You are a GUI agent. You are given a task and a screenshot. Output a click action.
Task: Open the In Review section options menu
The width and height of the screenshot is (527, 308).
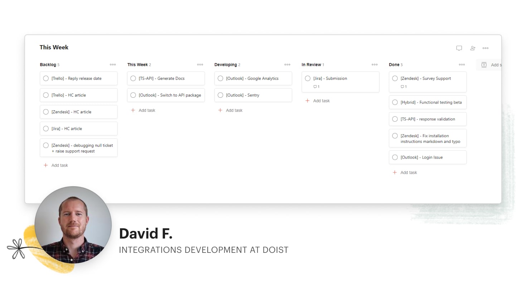click(374, 64)
